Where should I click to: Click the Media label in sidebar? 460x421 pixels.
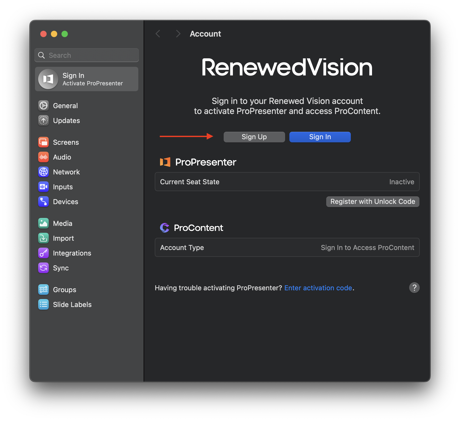tap(63, 223)
